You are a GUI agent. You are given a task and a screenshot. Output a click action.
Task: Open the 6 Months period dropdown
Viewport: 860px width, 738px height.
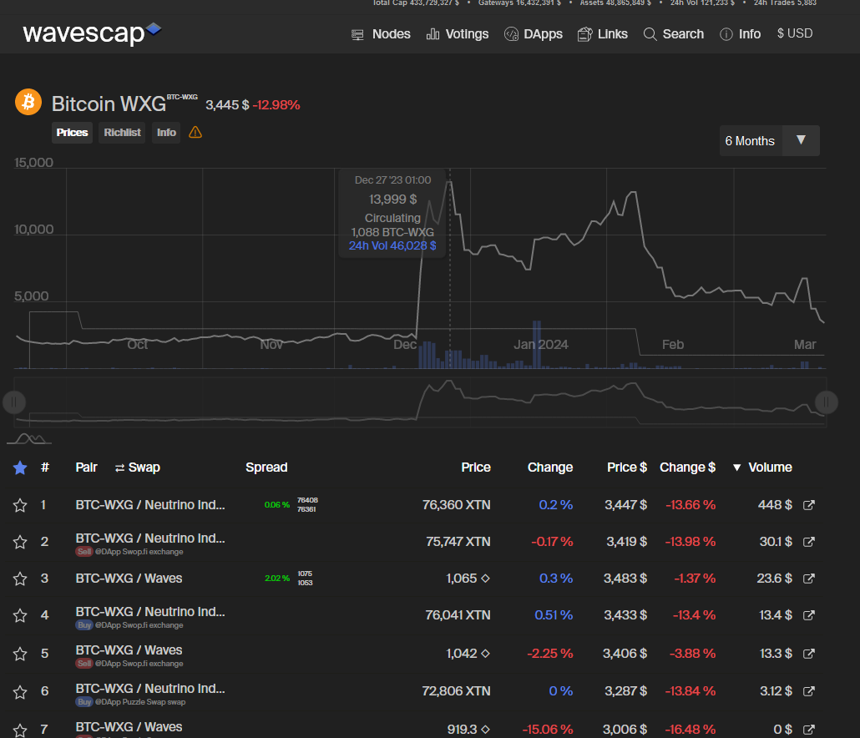pos(770,141)
